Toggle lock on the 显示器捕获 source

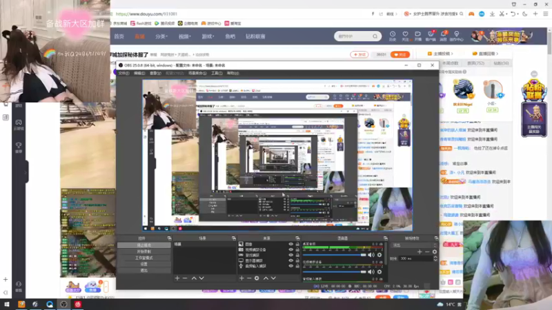pyautogui.click(x=297, y=261)
